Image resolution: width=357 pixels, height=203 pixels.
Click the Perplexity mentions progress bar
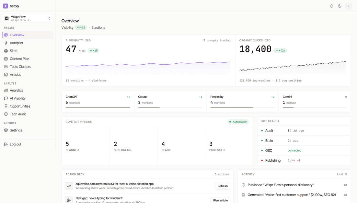(x=242, y=108)
